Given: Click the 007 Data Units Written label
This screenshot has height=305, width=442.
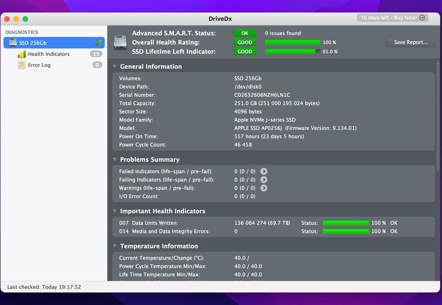Looking at the screenshot, I should [x=149, y=223].
